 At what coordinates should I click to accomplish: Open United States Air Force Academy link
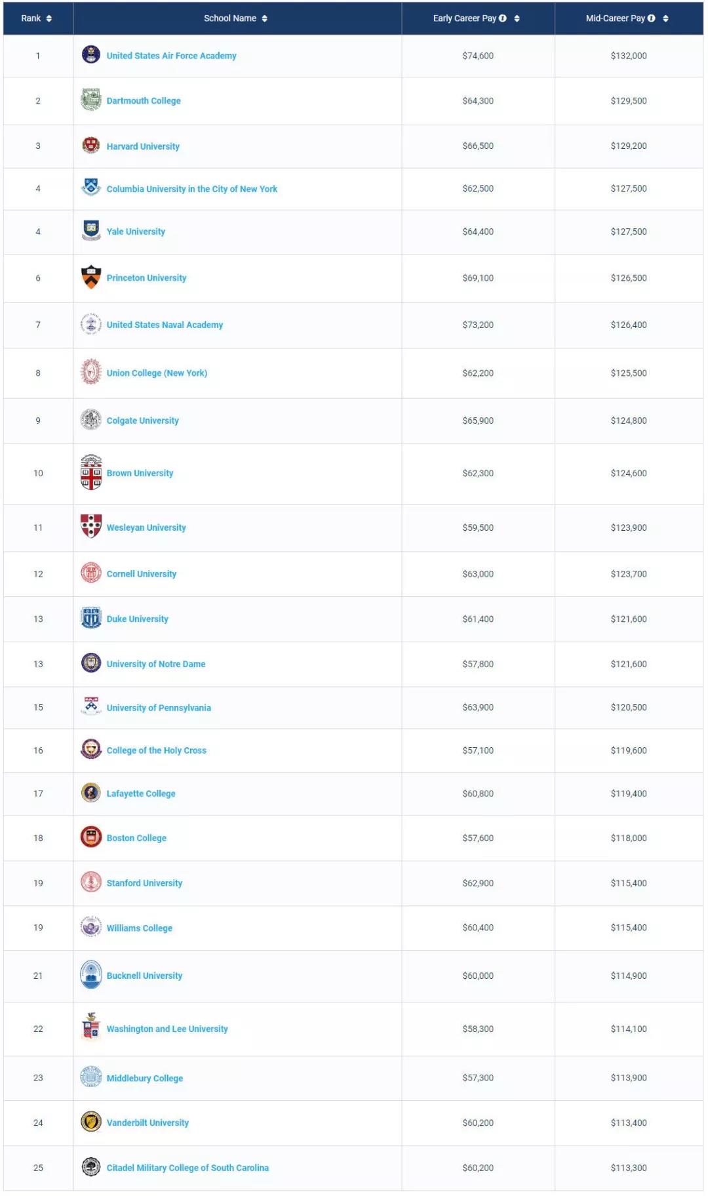171,56
